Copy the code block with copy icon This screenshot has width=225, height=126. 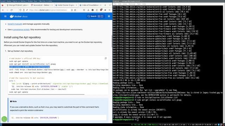tap(105, 58)
